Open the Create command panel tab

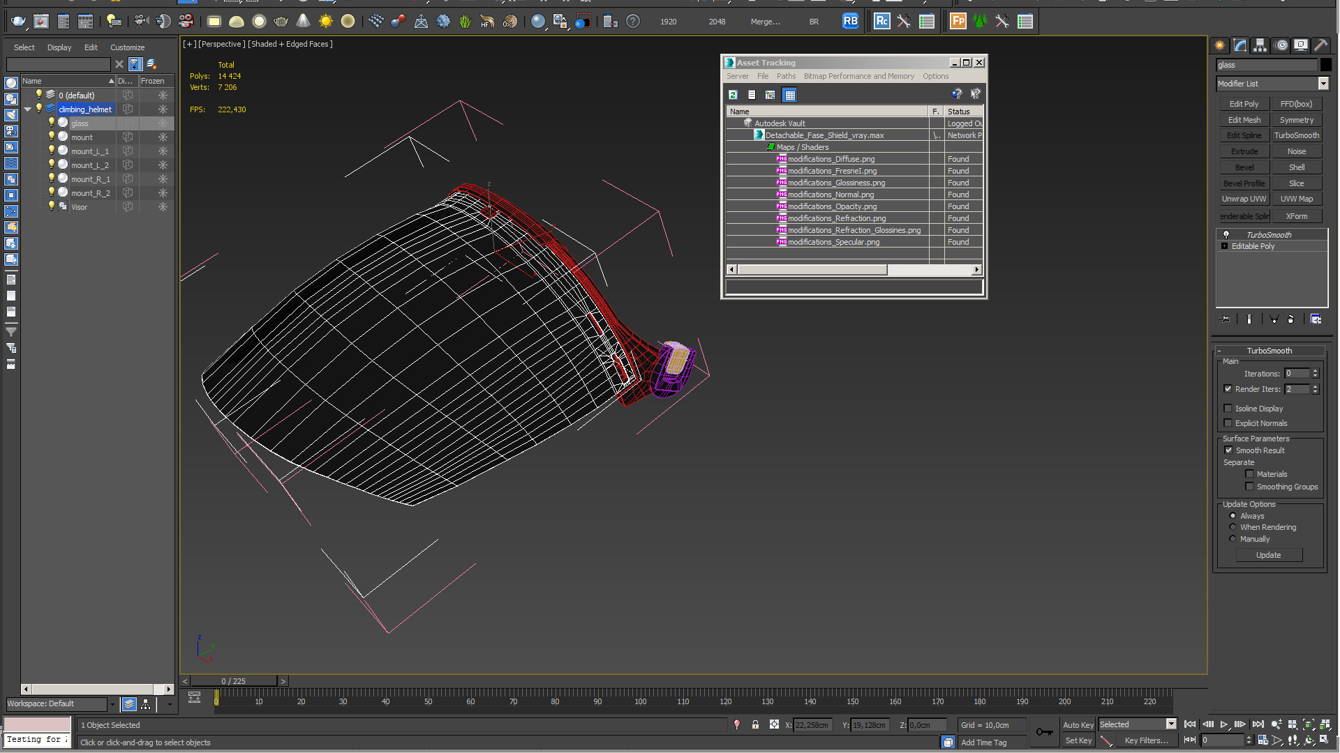click(1220, 45)
